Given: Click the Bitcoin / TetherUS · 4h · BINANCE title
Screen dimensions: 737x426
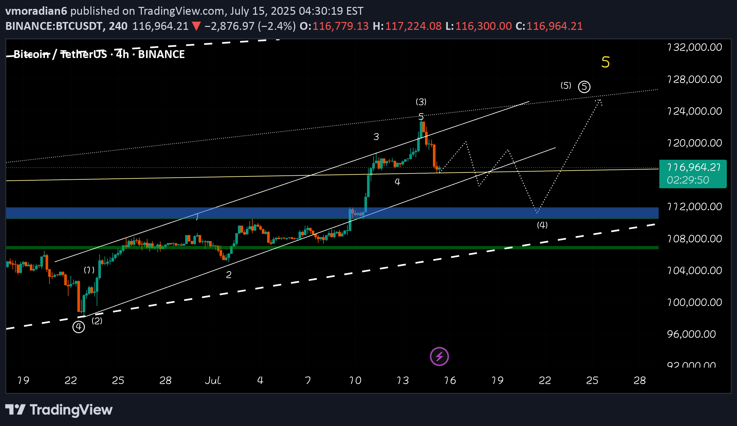Looking at the screenshot, I should point(99,54).
